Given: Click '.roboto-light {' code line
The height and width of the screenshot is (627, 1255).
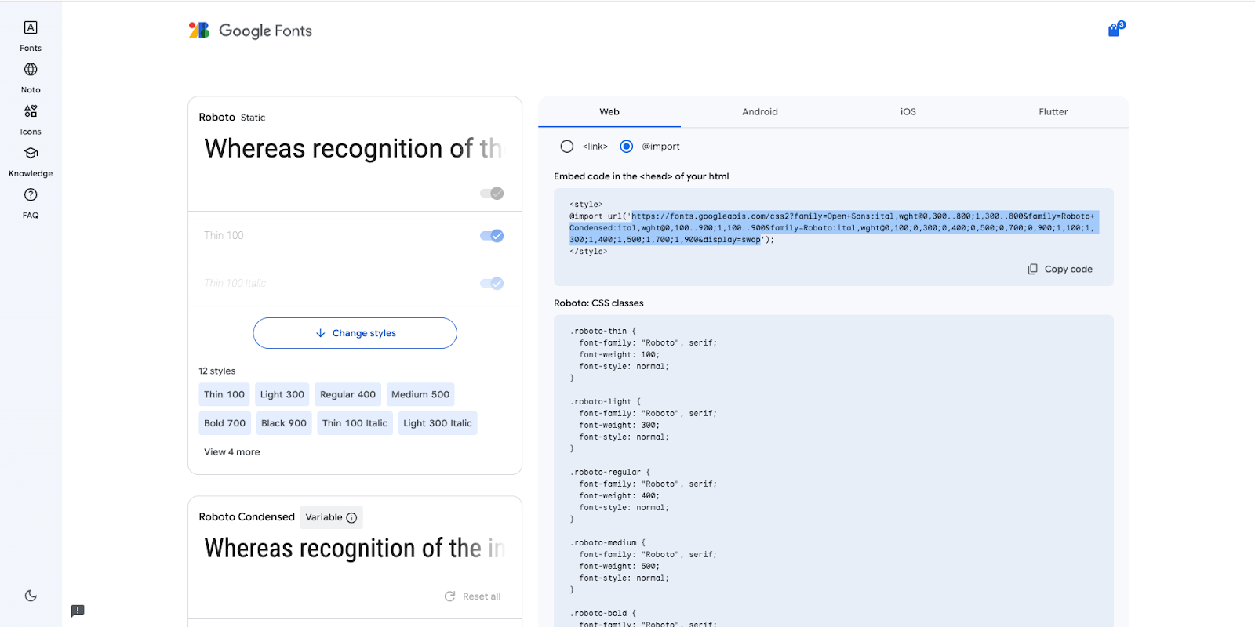Looking at the screenshot, I should click(606, 402).
